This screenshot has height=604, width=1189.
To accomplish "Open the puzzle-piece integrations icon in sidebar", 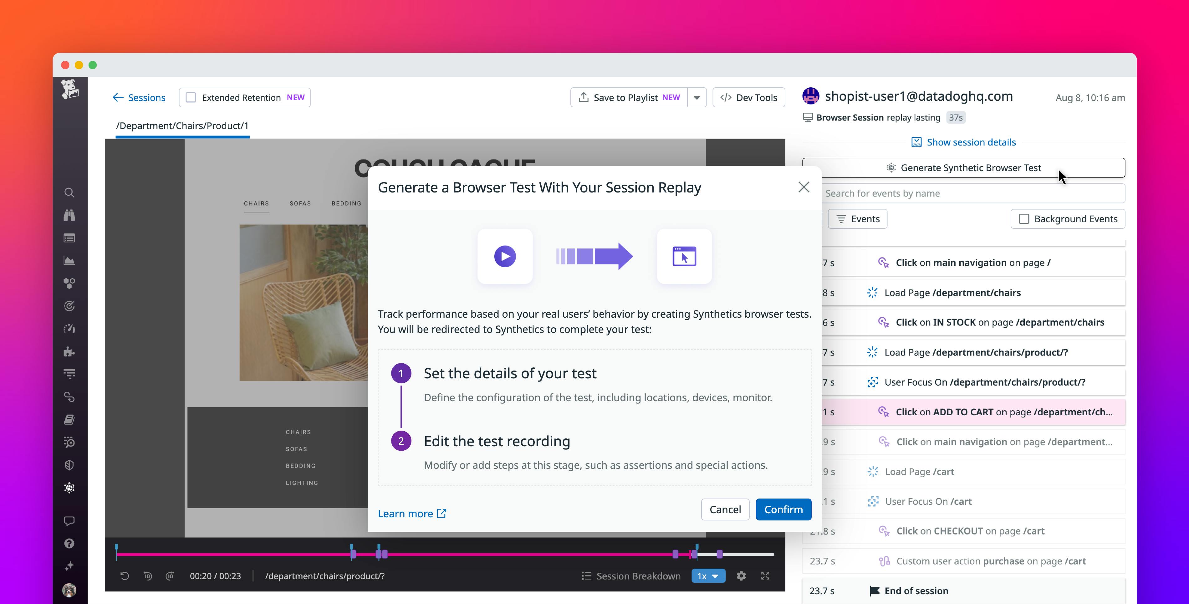I will point(69,352).
